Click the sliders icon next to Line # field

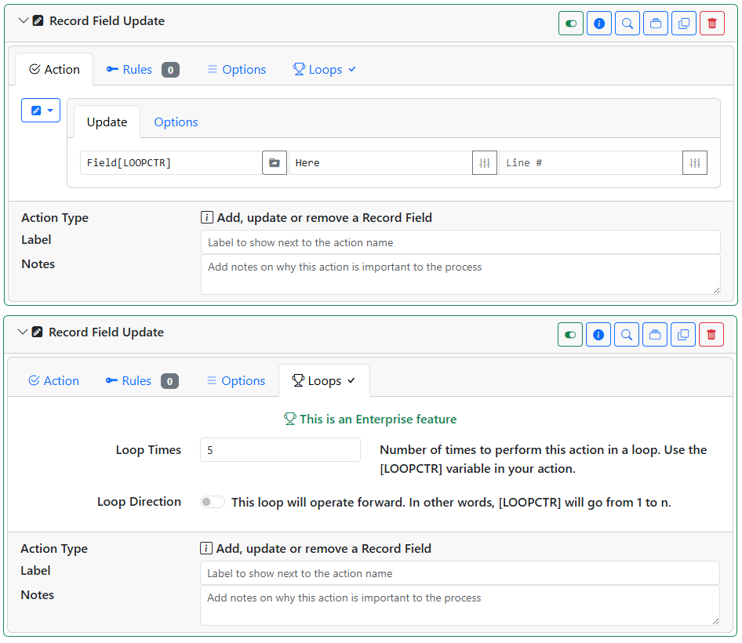pyautogui.click(x=695, y=163)
